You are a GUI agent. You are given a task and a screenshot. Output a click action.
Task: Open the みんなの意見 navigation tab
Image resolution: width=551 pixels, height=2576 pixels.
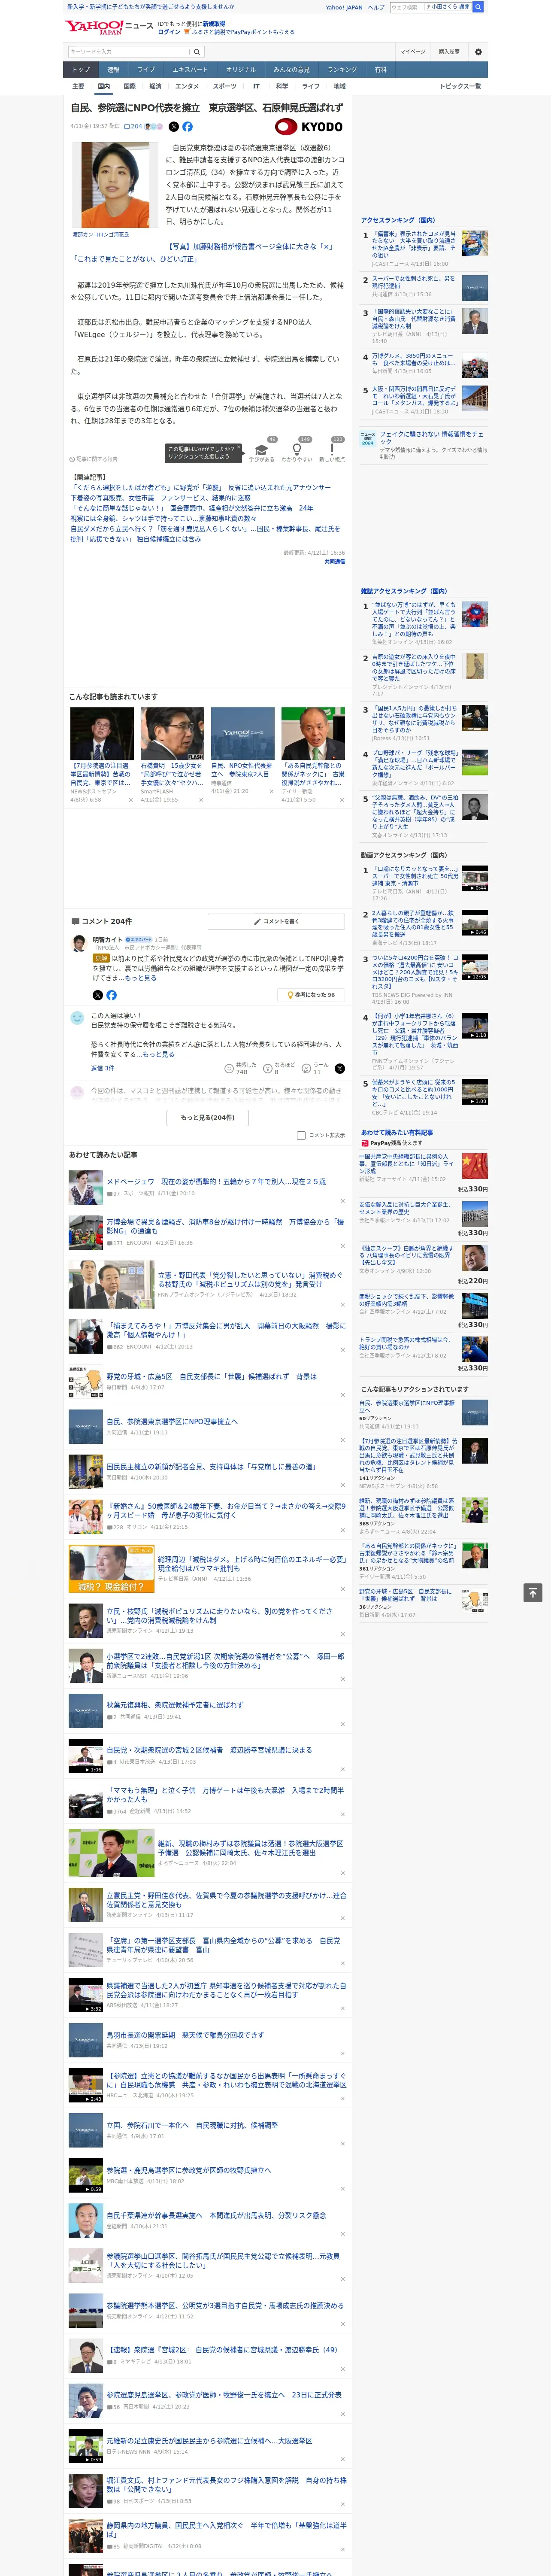tap(291, 70)
